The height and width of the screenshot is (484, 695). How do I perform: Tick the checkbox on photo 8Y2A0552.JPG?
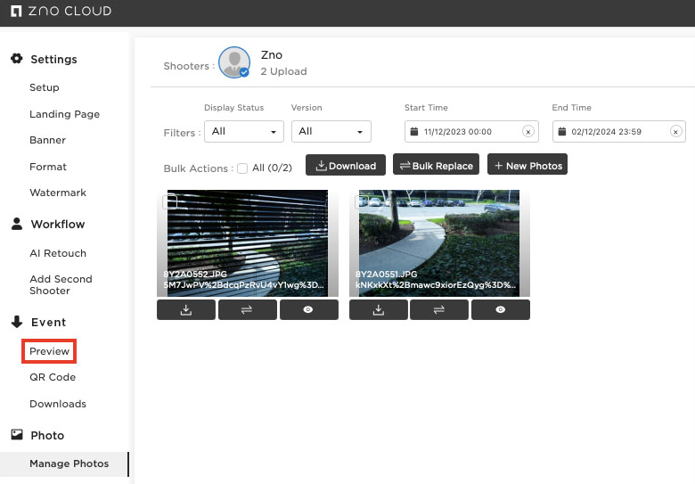click(170, 202)
